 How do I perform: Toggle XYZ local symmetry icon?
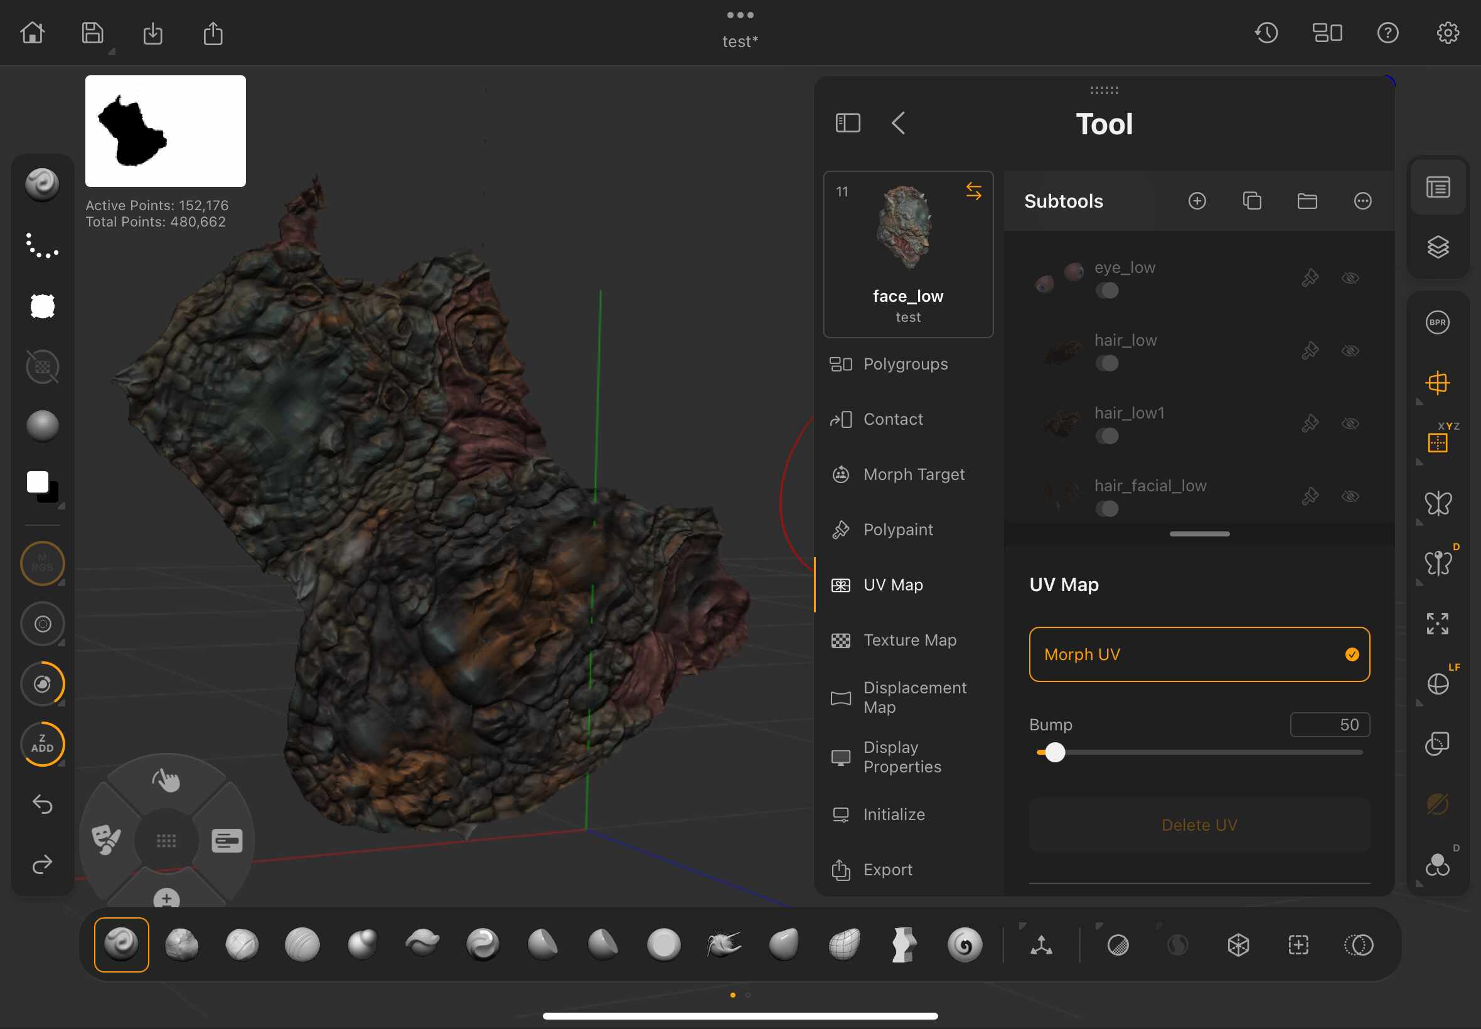1437,442
